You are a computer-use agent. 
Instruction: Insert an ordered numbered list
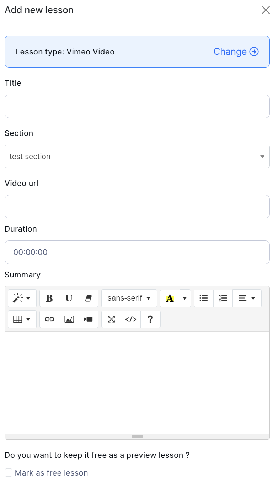click(x=223, y=298)
